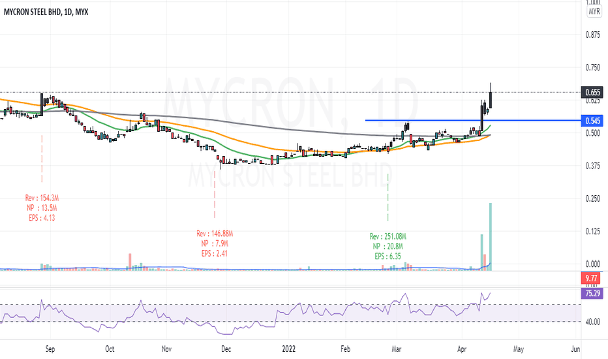
Task: Click the Feb label on time axis
Action: click(x=346, y=349)
